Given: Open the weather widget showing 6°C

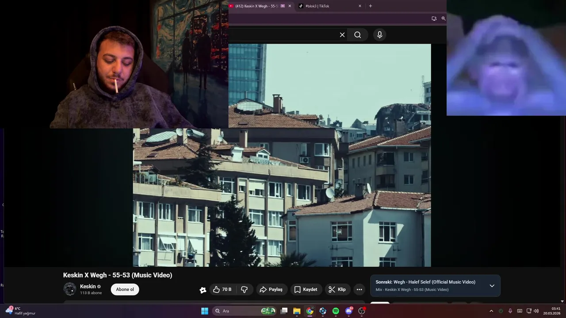Looking at the screenshot, I should click(21, 311).
